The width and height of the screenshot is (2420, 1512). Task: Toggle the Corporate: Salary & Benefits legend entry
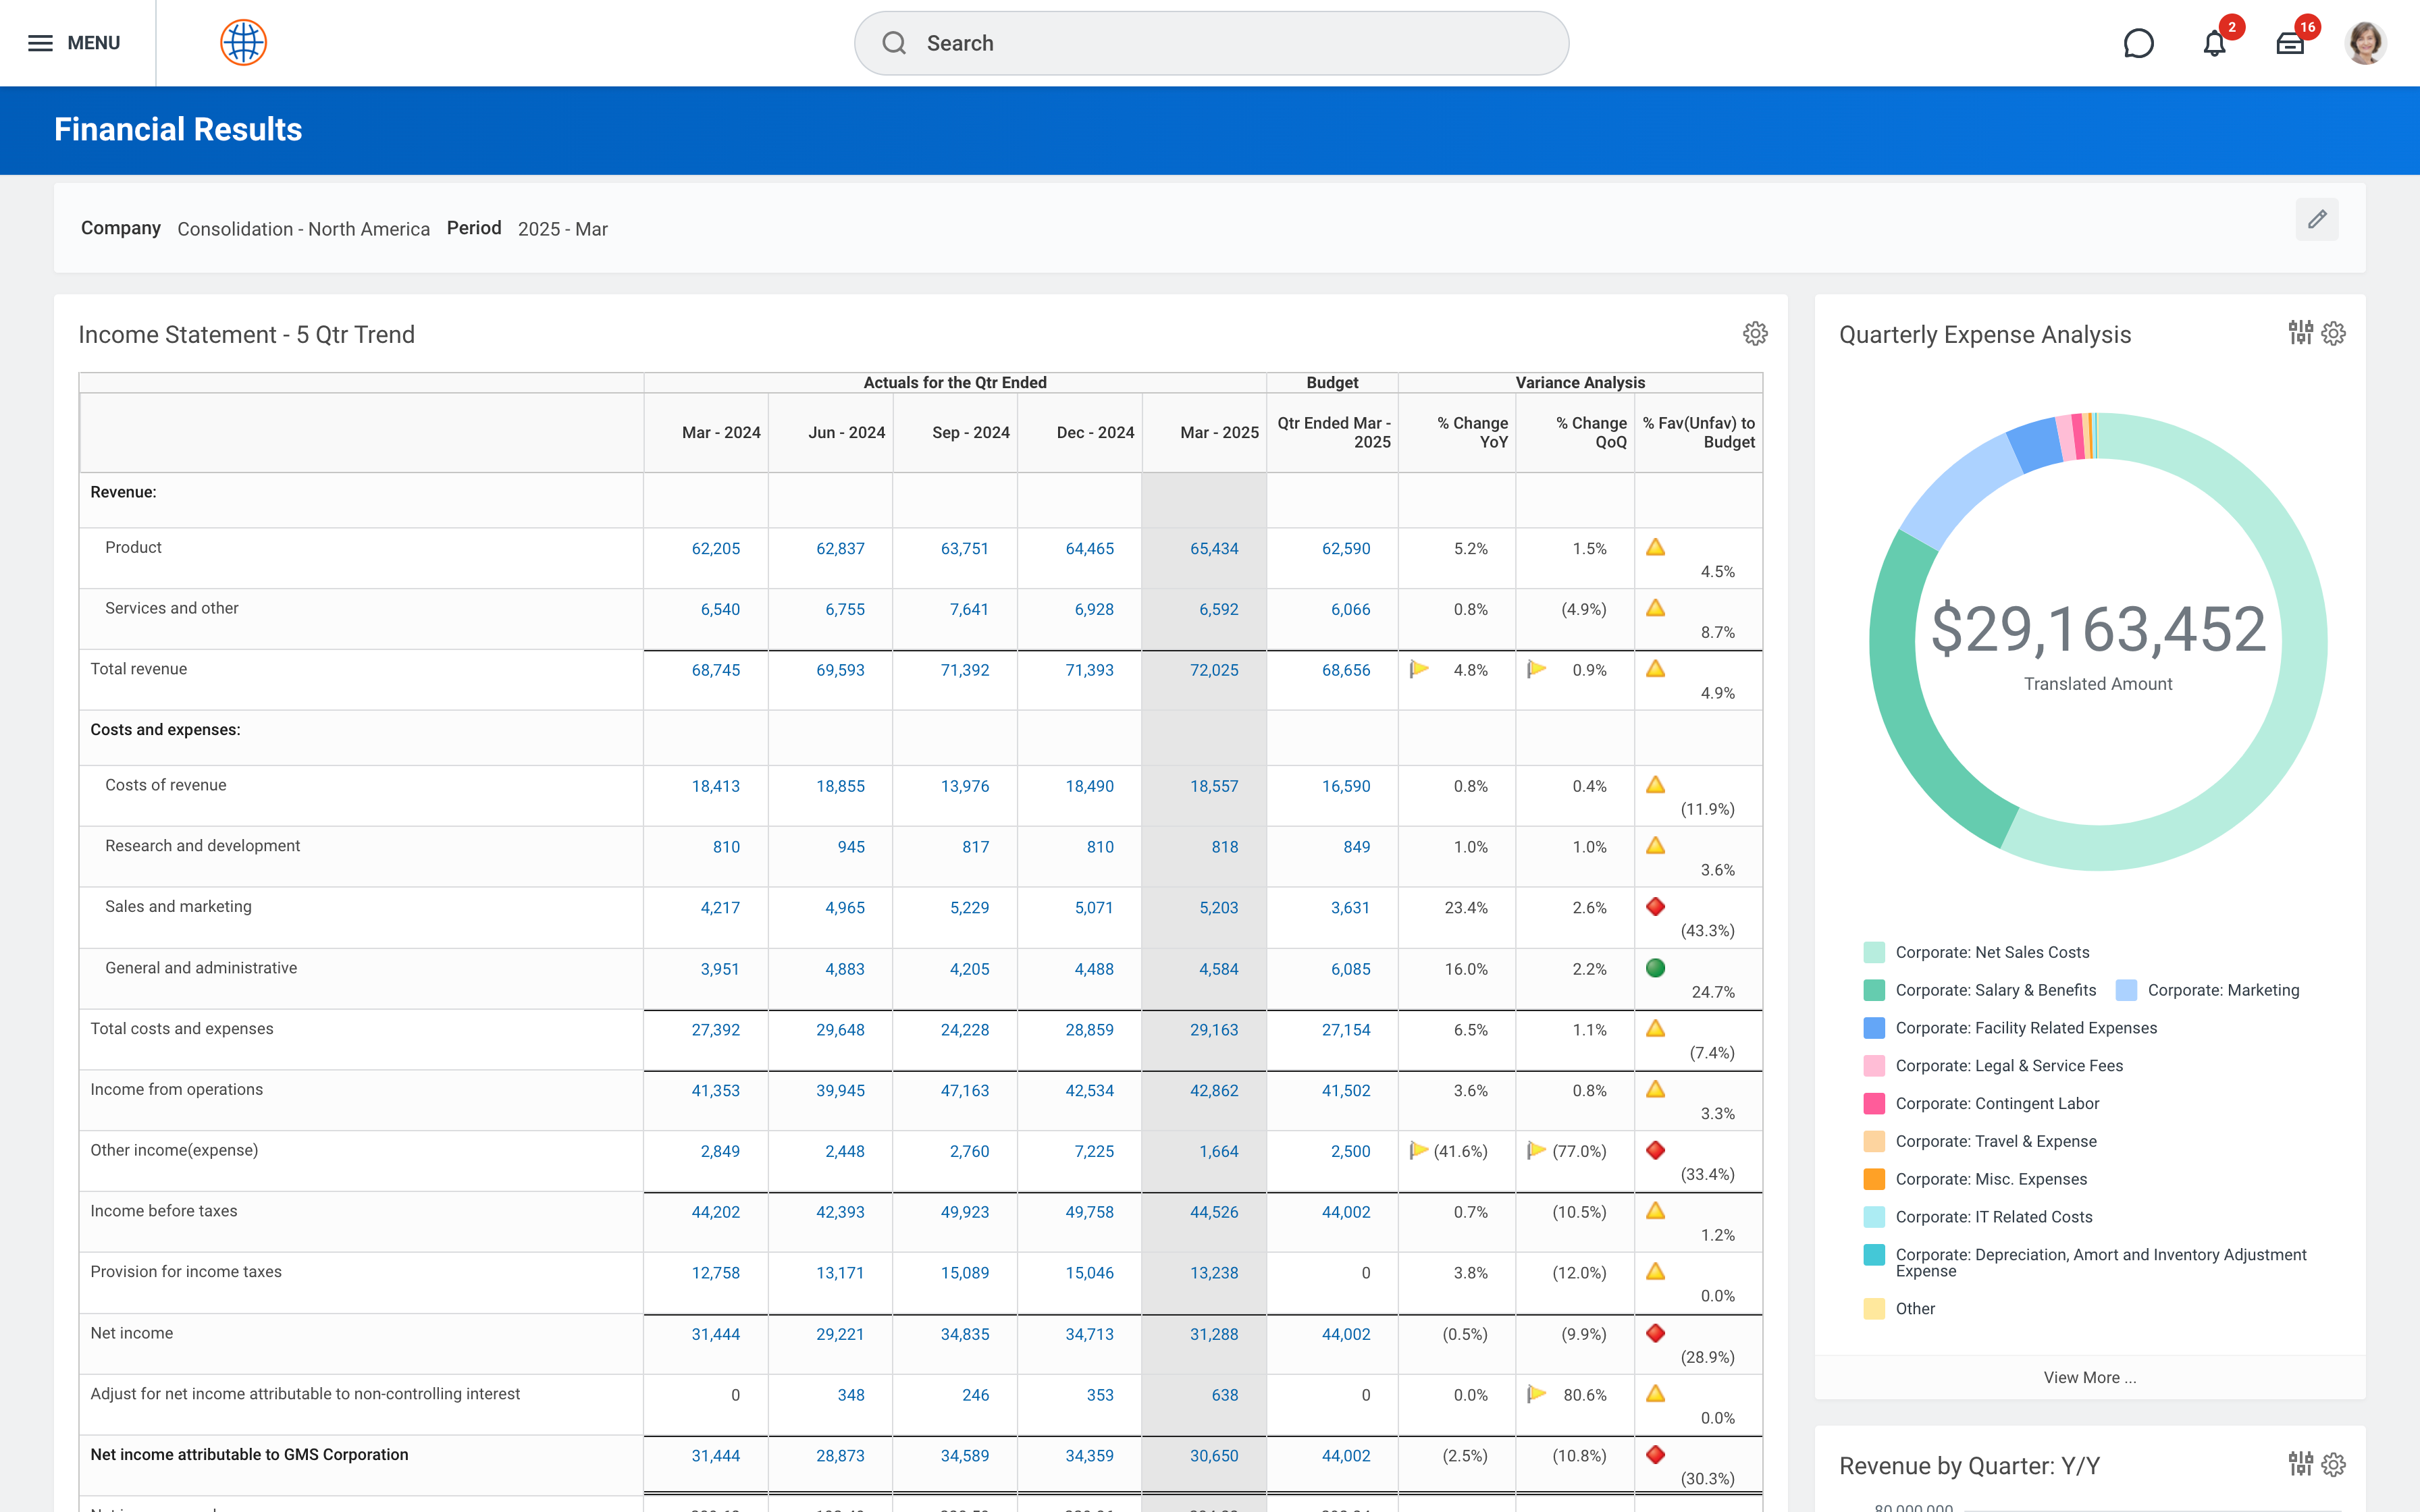pyautogui.click(x=1995, y=990)
